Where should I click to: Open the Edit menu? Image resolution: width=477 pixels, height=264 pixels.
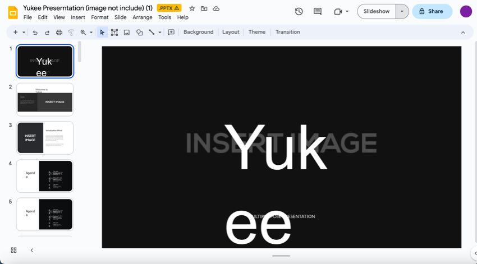(x=43, y=17)
